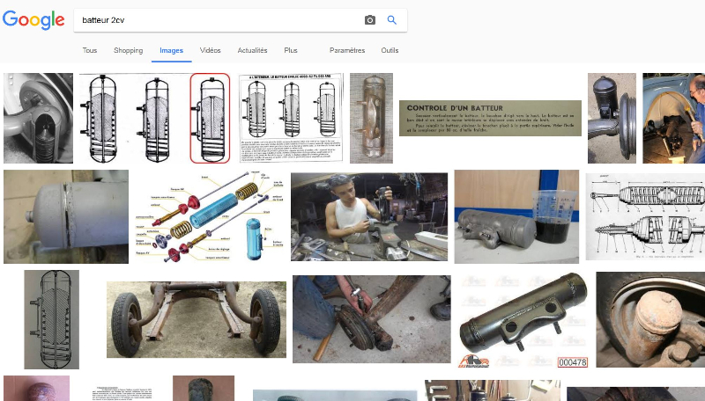Go to the Actualités tab
Screen dimensions: 705x401
tap(253, 51)
